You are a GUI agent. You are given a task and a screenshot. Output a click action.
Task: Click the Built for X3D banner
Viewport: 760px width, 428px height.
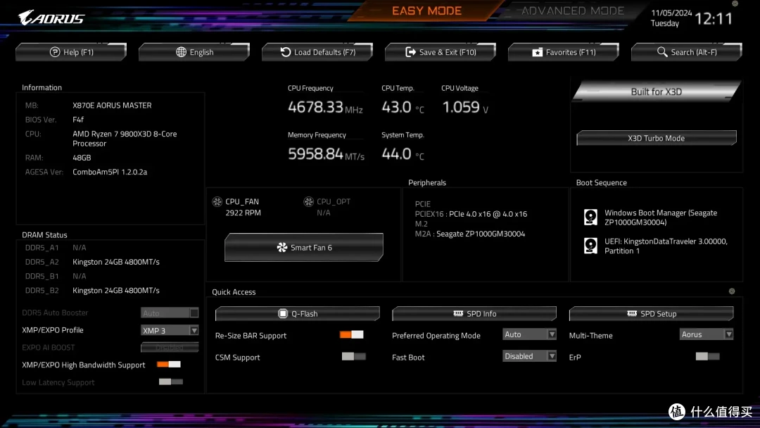point(657,92)
